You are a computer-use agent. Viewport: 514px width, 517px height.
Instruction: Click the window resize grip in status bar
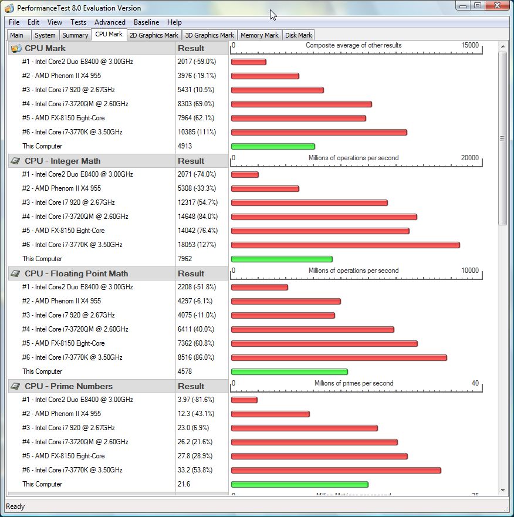point(506,509)
